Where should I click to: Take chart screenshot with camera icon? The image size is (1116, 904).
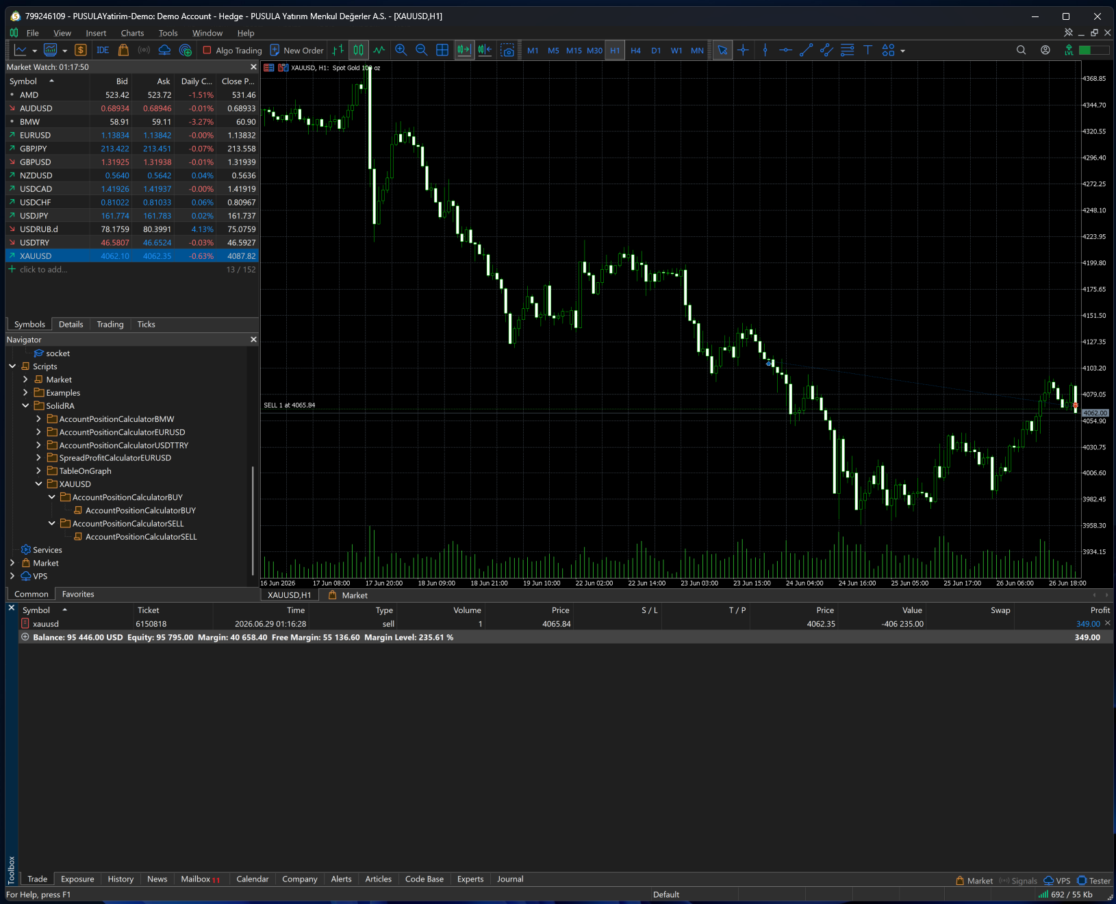click(507, 50)
